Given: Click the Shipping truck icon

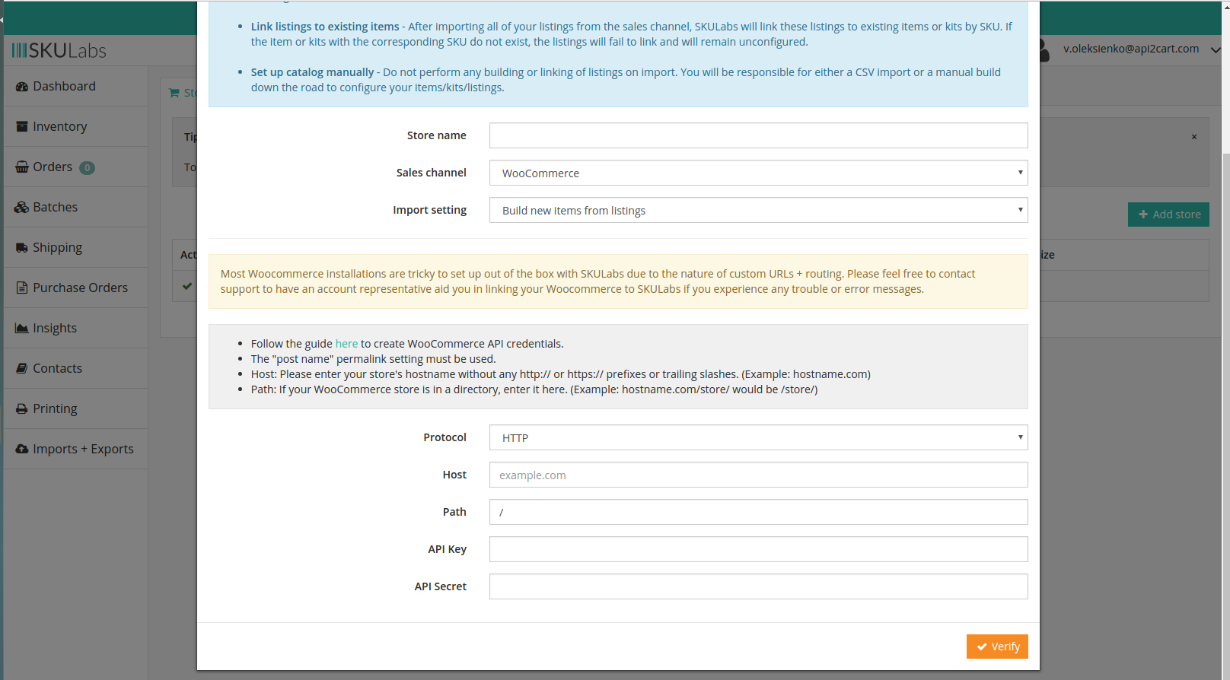Looking at the screenshot, I should point(21,248).
